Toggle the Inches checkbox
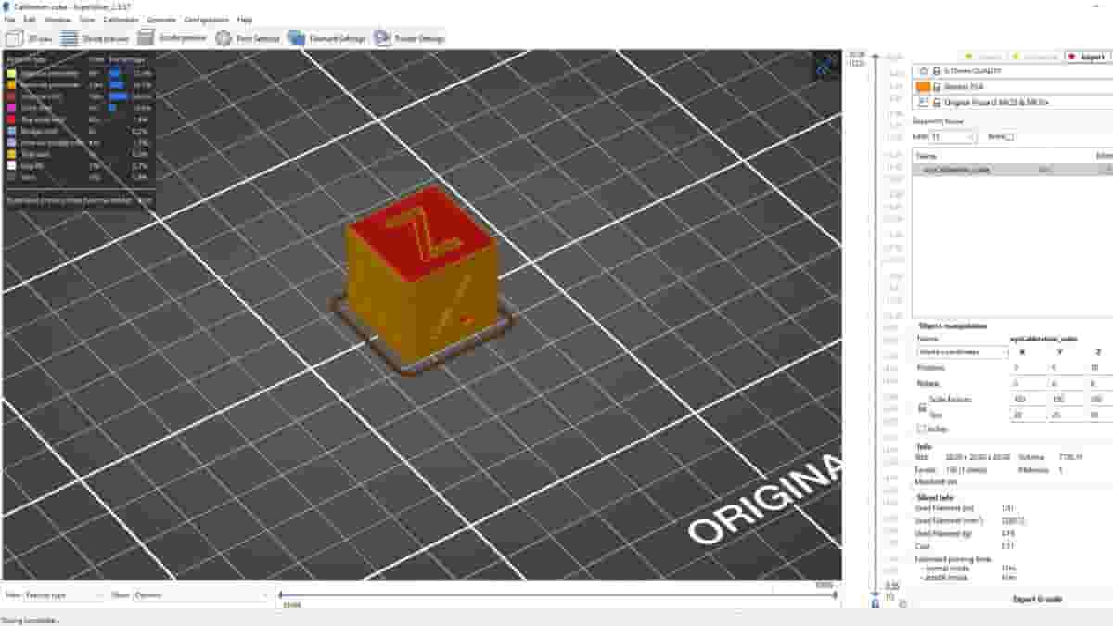Screen dimensions: 1113x626 pos(919,428)
